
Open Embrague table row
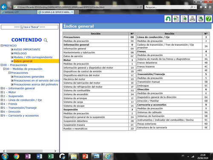(x=173, y=86)
